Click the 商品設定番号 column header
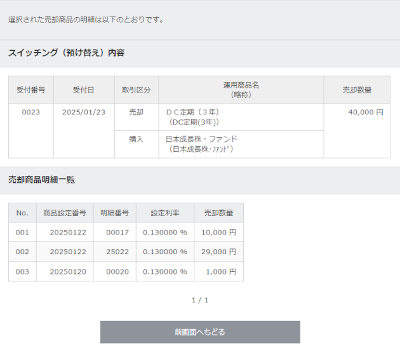 (64, 213)
